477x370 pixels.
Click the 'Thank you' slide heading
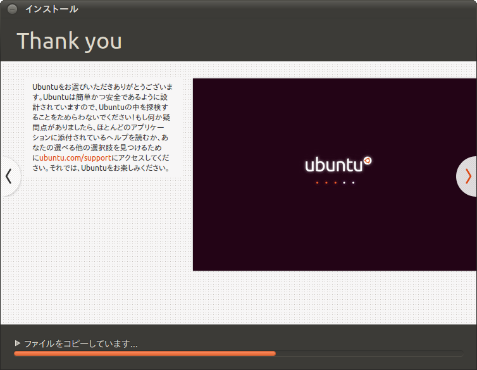point(70,40)
